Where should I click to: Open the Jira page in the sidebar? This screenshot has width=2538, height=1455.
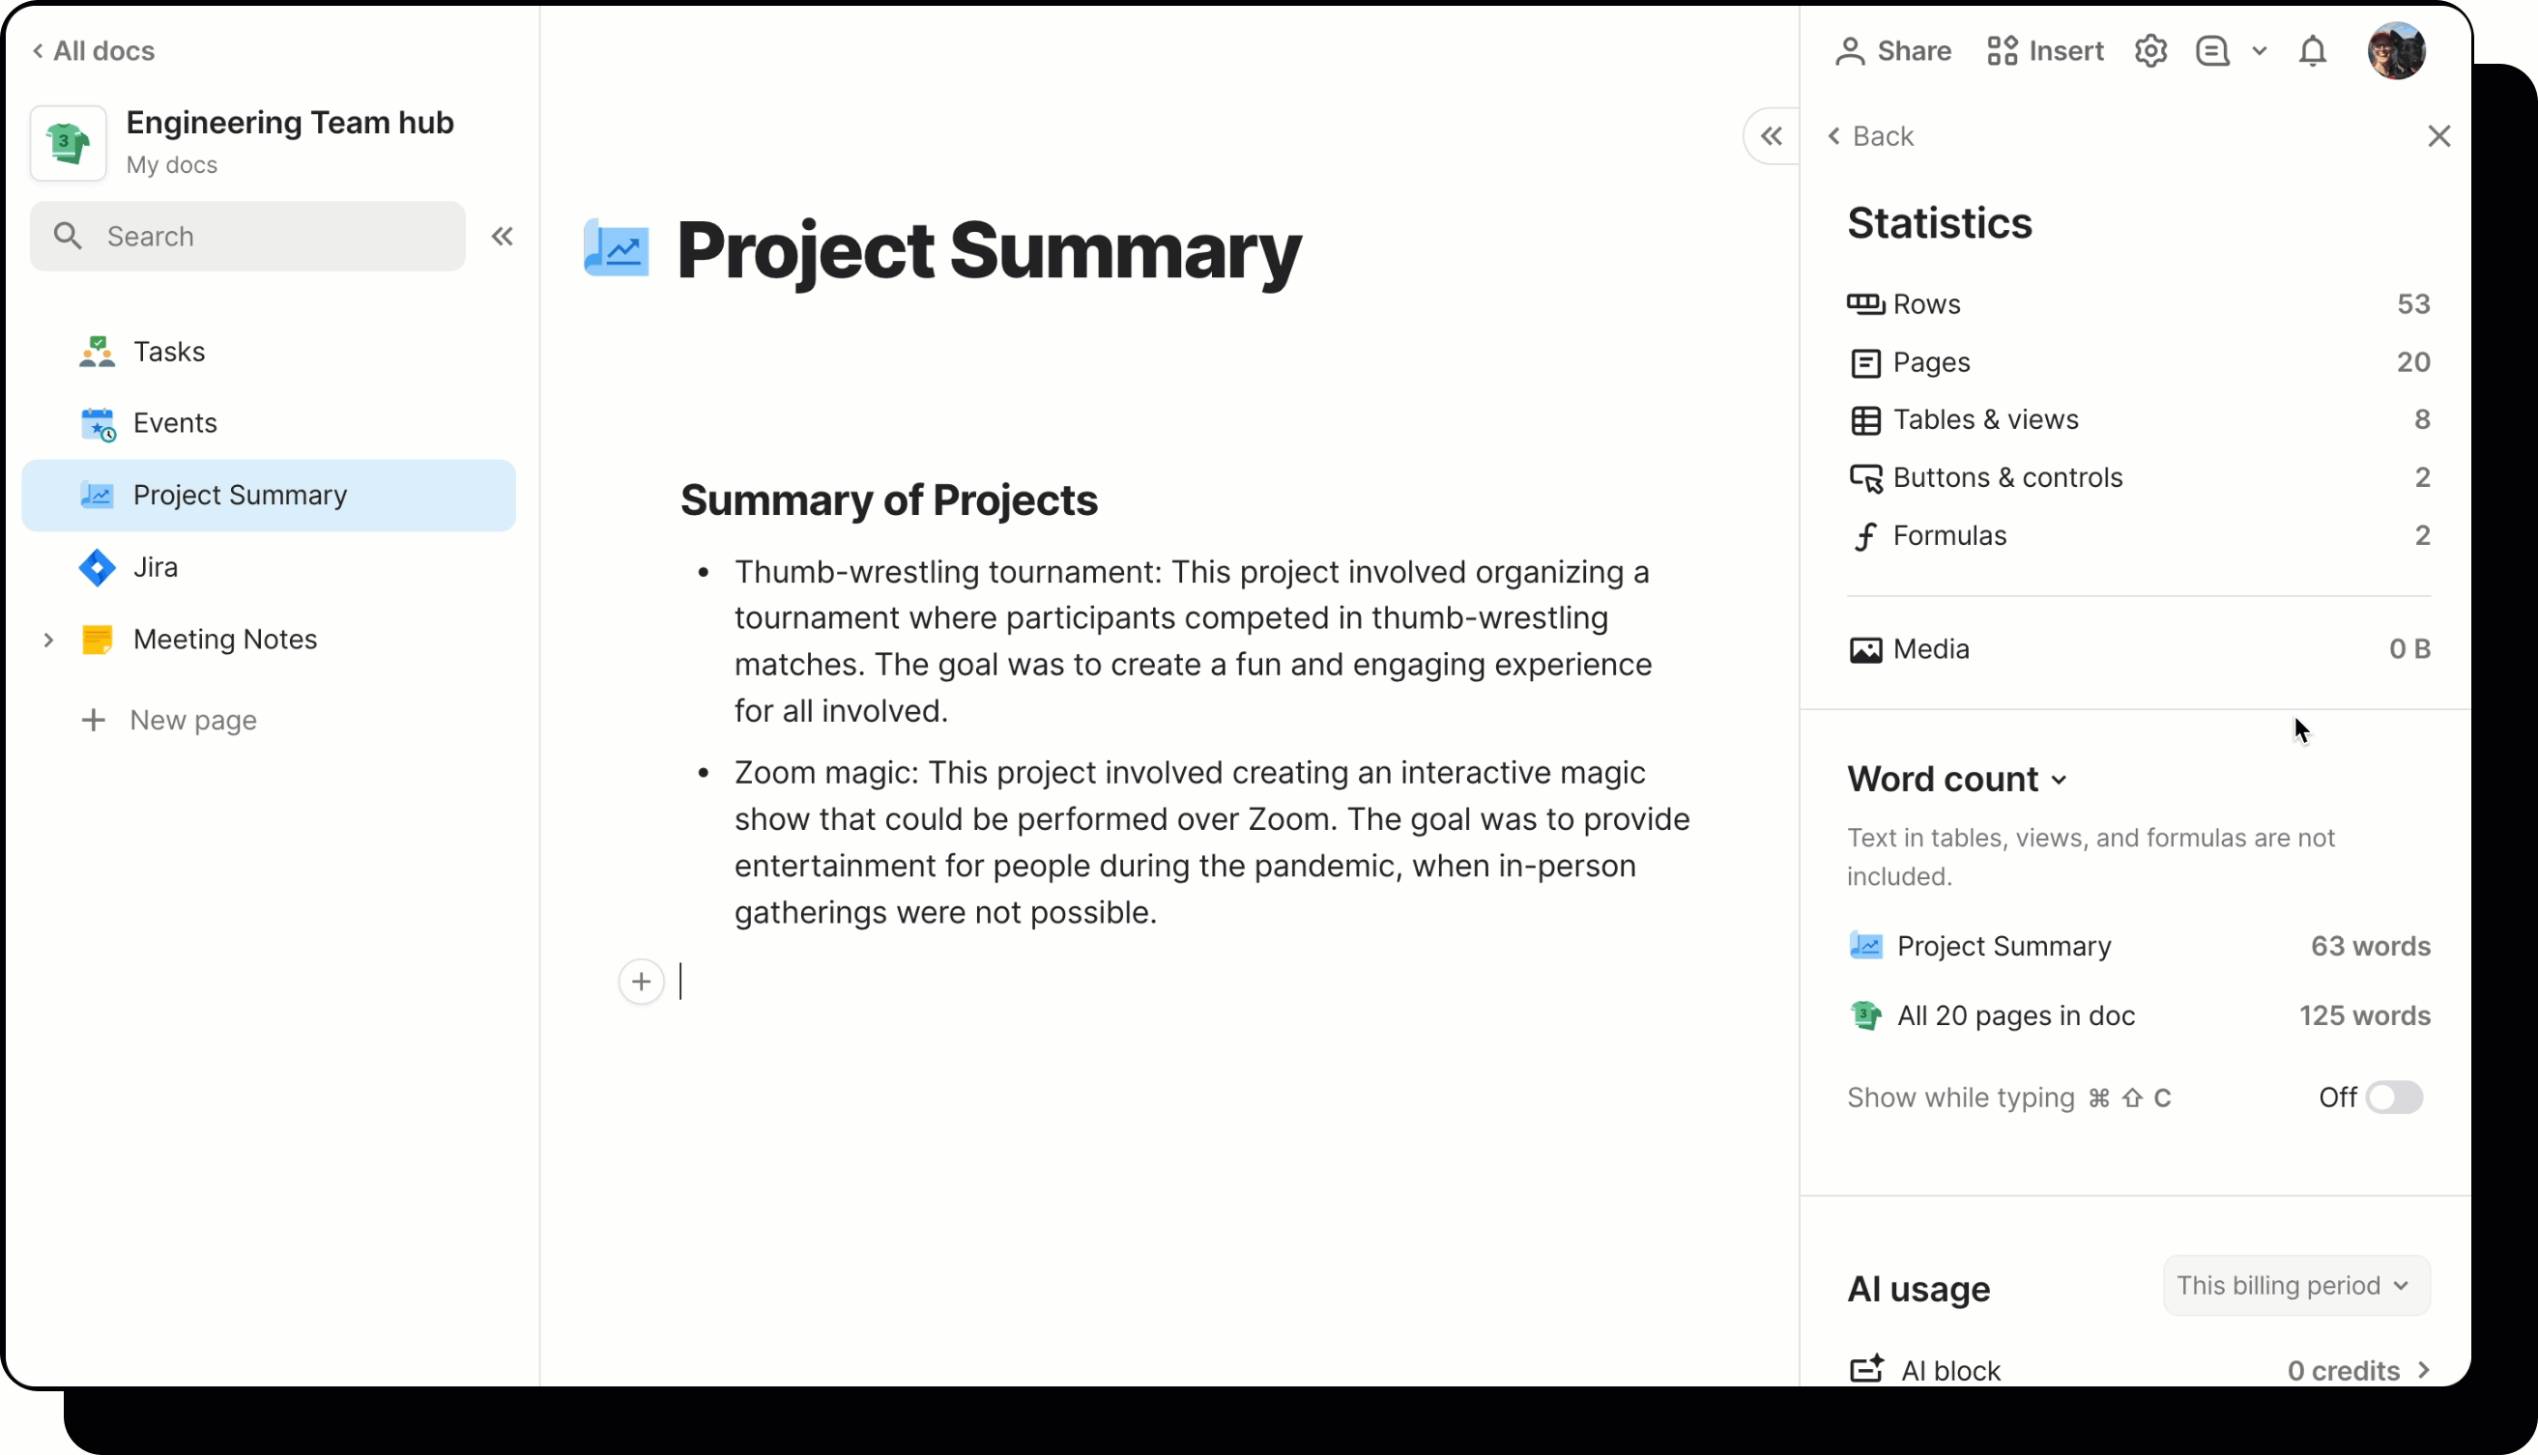click(155, 568)
